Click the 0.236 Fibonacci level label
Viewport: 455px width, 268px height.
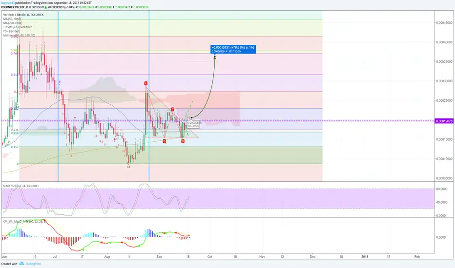pyautogui.click(x=15, y=130)
